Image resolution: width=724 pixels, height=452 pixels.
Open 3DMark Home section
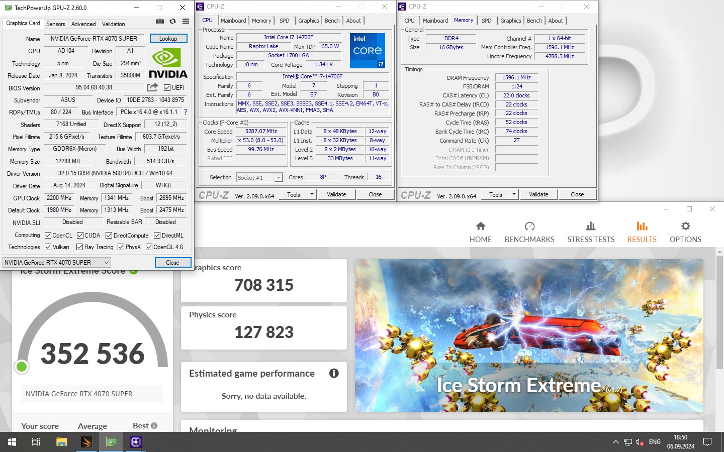coord(481,233)
